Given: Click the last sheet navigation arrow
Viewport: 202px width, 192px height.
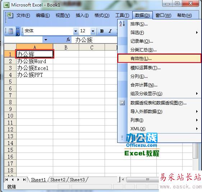Looking at the screenshot, I should (x=24, y=180).
